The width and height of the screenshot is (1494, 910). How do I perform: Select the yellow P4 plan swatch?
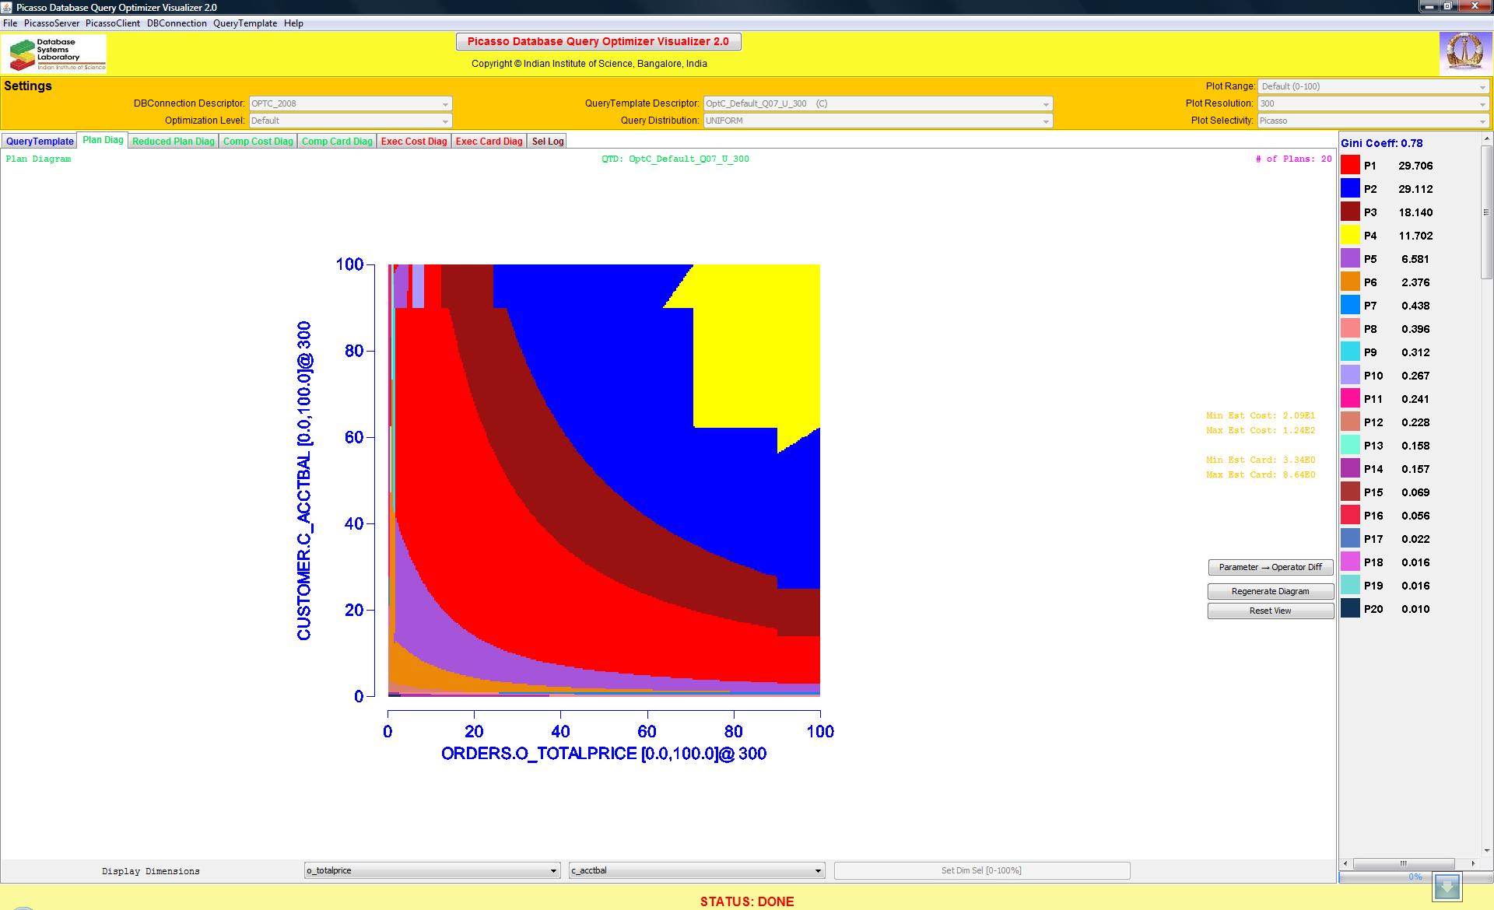click(1350, 235)
